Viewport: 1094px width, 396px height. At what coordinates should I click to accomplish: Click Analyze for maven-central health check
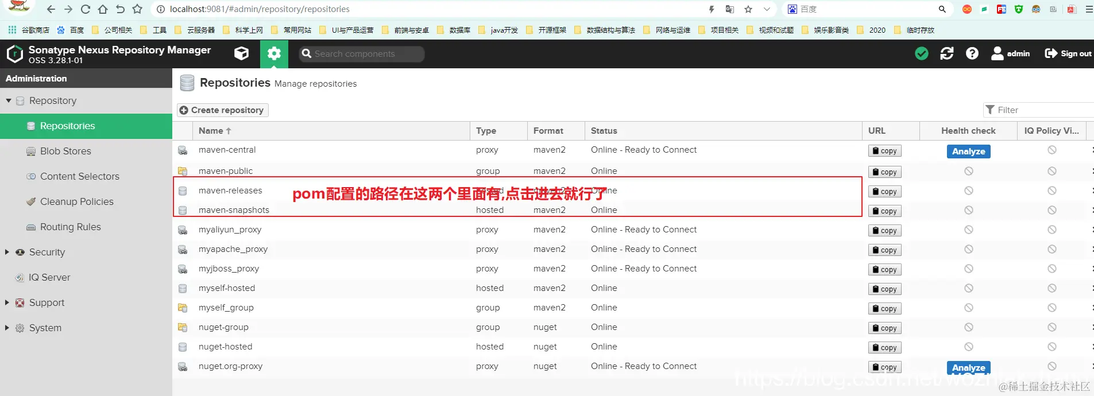[968, 152]
